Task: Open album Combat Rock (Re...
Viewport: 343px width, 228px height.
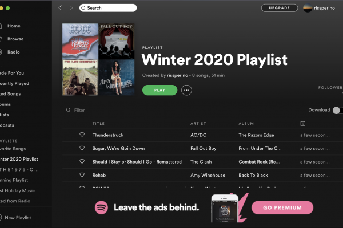Action: (259, 162)
